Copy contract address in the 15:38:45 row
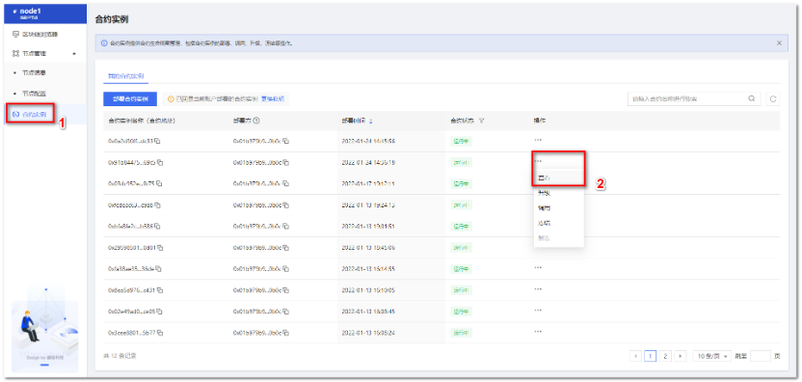802x382 pixels. [x=159, y=311]
